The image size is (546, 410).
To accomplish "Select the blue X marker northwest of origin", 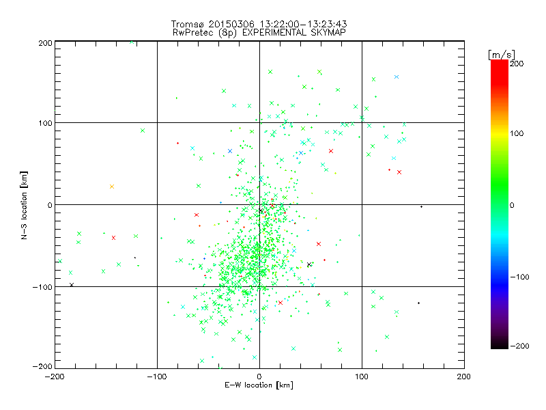I will coord(230,151).
